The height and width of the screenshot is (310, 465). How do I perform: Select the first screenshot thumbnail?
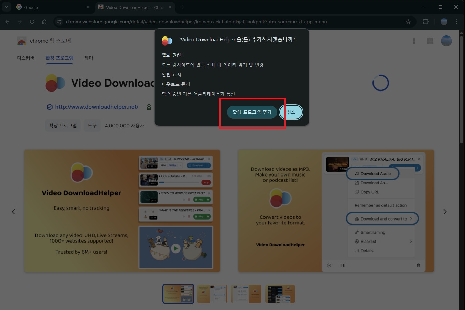(178, 294)
